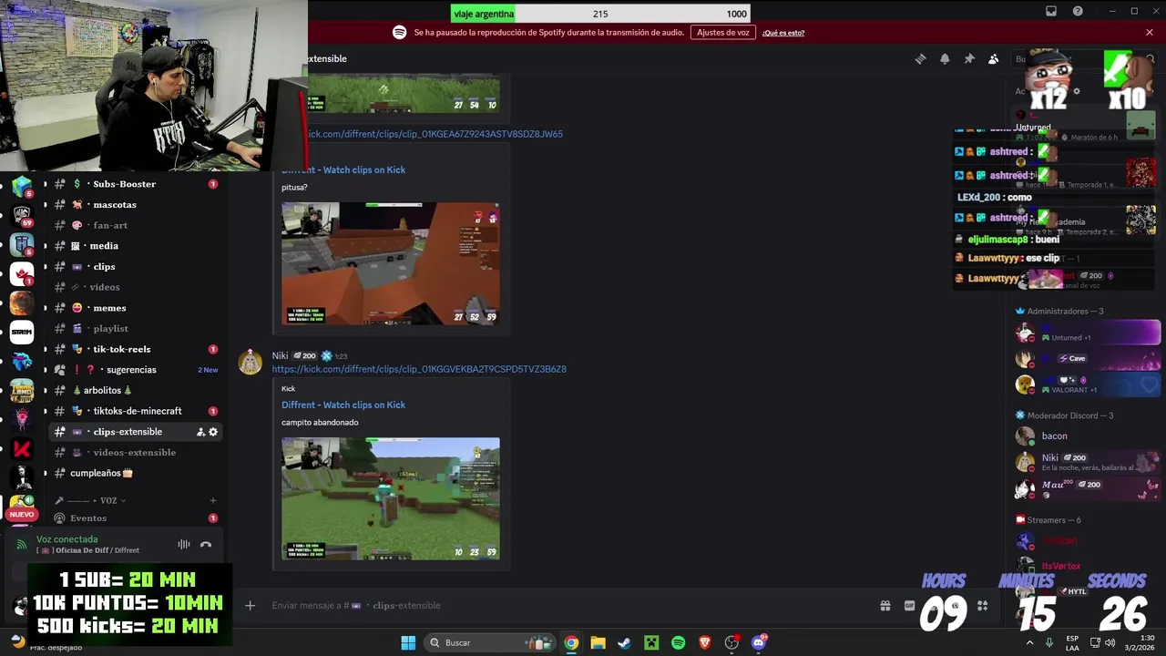Open 'Diffrent - Watch clips on Kick' for pitusa clip
This screenshot has width=1166, height=656.
pyautogui.click(x=343, y=169)
